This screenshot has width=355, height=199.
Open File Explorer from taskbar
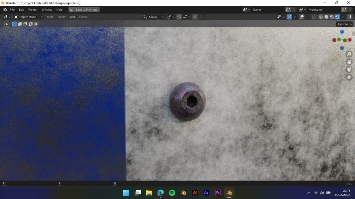click(x=149, y=193)
